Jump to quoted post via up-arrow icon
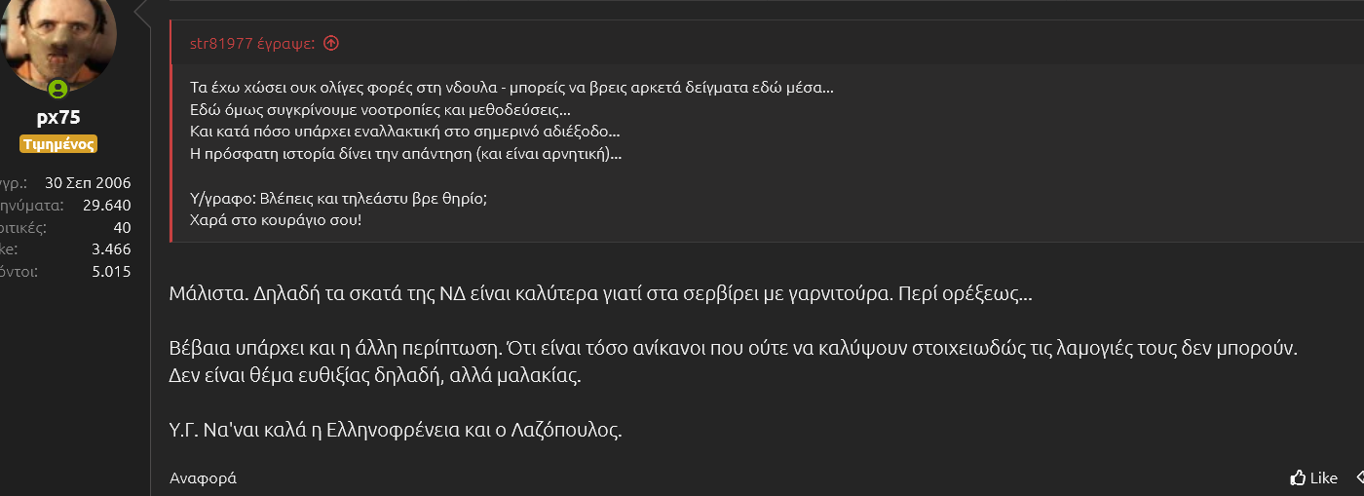 tap(331, 43)
